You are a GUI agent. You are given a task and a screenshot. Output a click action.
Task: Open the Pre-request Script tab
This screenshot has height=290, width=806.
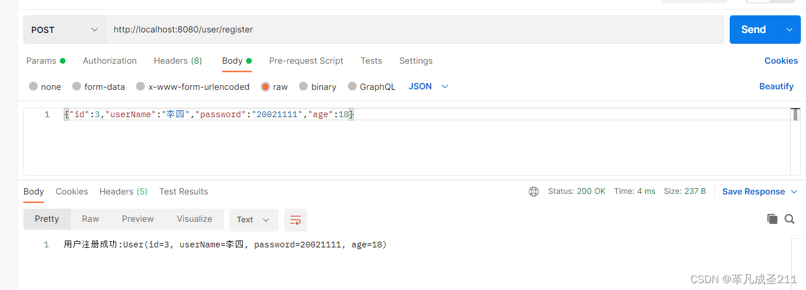pyautogui.click(x=306, y=61)
